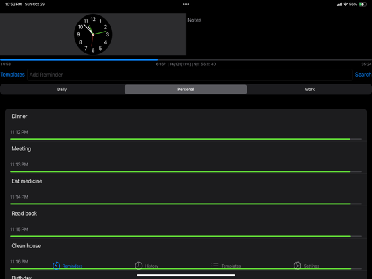Screen dimensions: 372x279
Task: Tap the 11:15 PM time label
Action: click(x=20, y=229)
